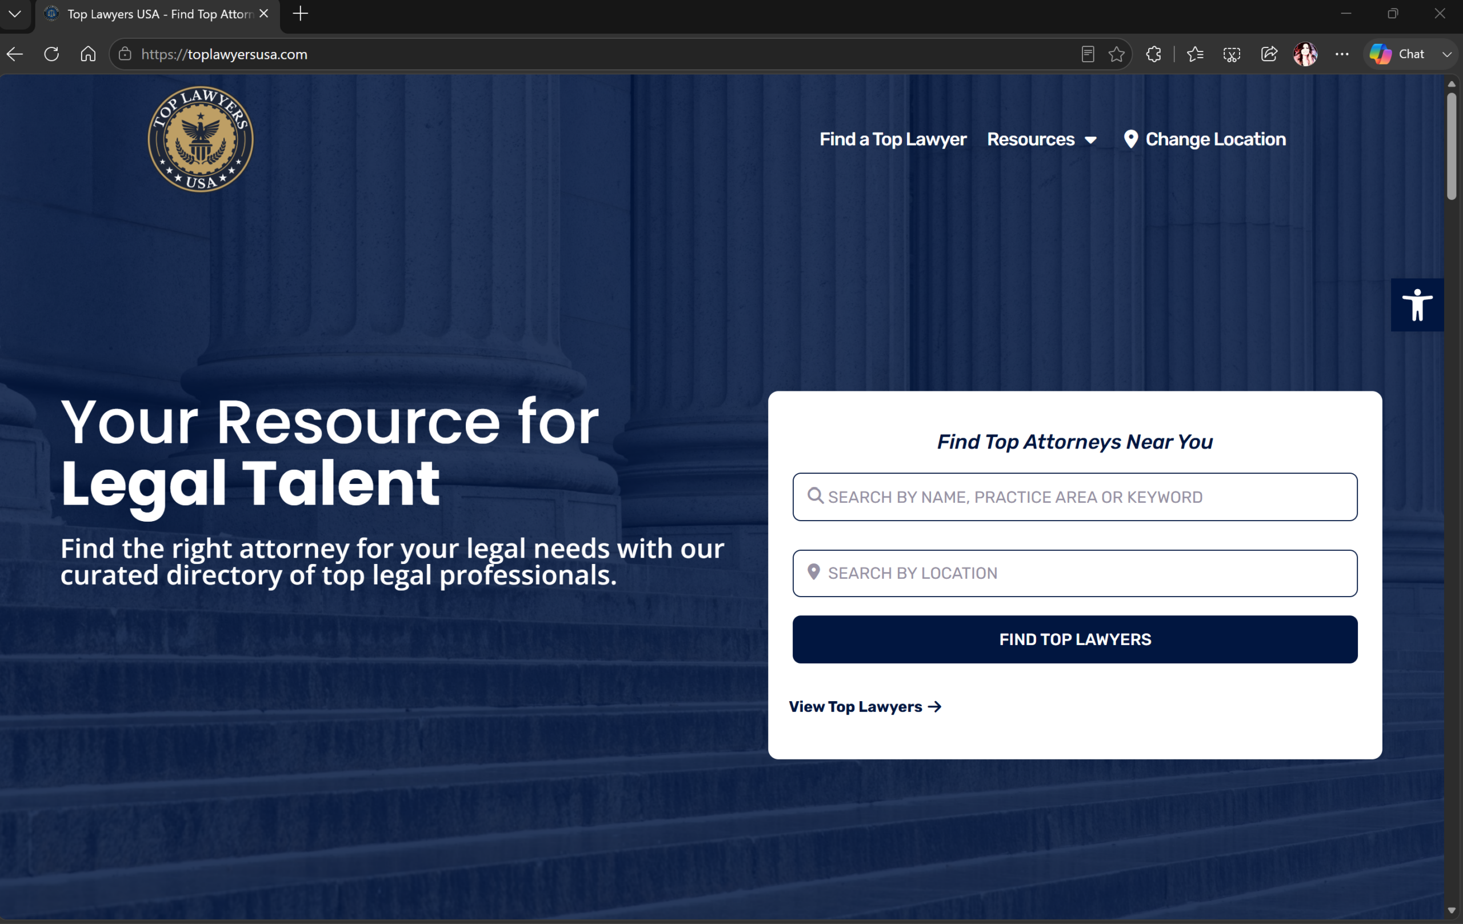The width and height of the screenshot is (1463, 924).
Task: Open the screenshot capture icon
Action: point(1232,54)
